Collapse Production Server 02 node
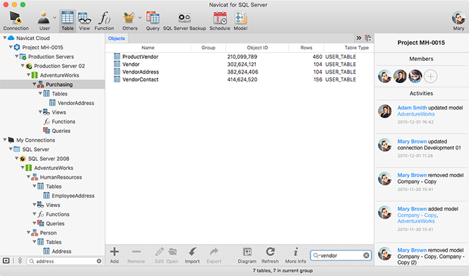469x276 pixels. 22,65
